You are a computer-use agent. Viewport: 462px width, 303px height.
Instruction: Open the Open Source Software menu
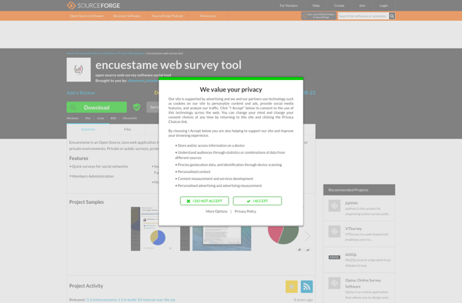(86, 16)
